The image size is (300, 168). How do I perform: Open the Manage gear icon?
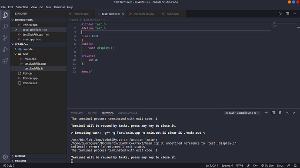click(x=5, y=157)
